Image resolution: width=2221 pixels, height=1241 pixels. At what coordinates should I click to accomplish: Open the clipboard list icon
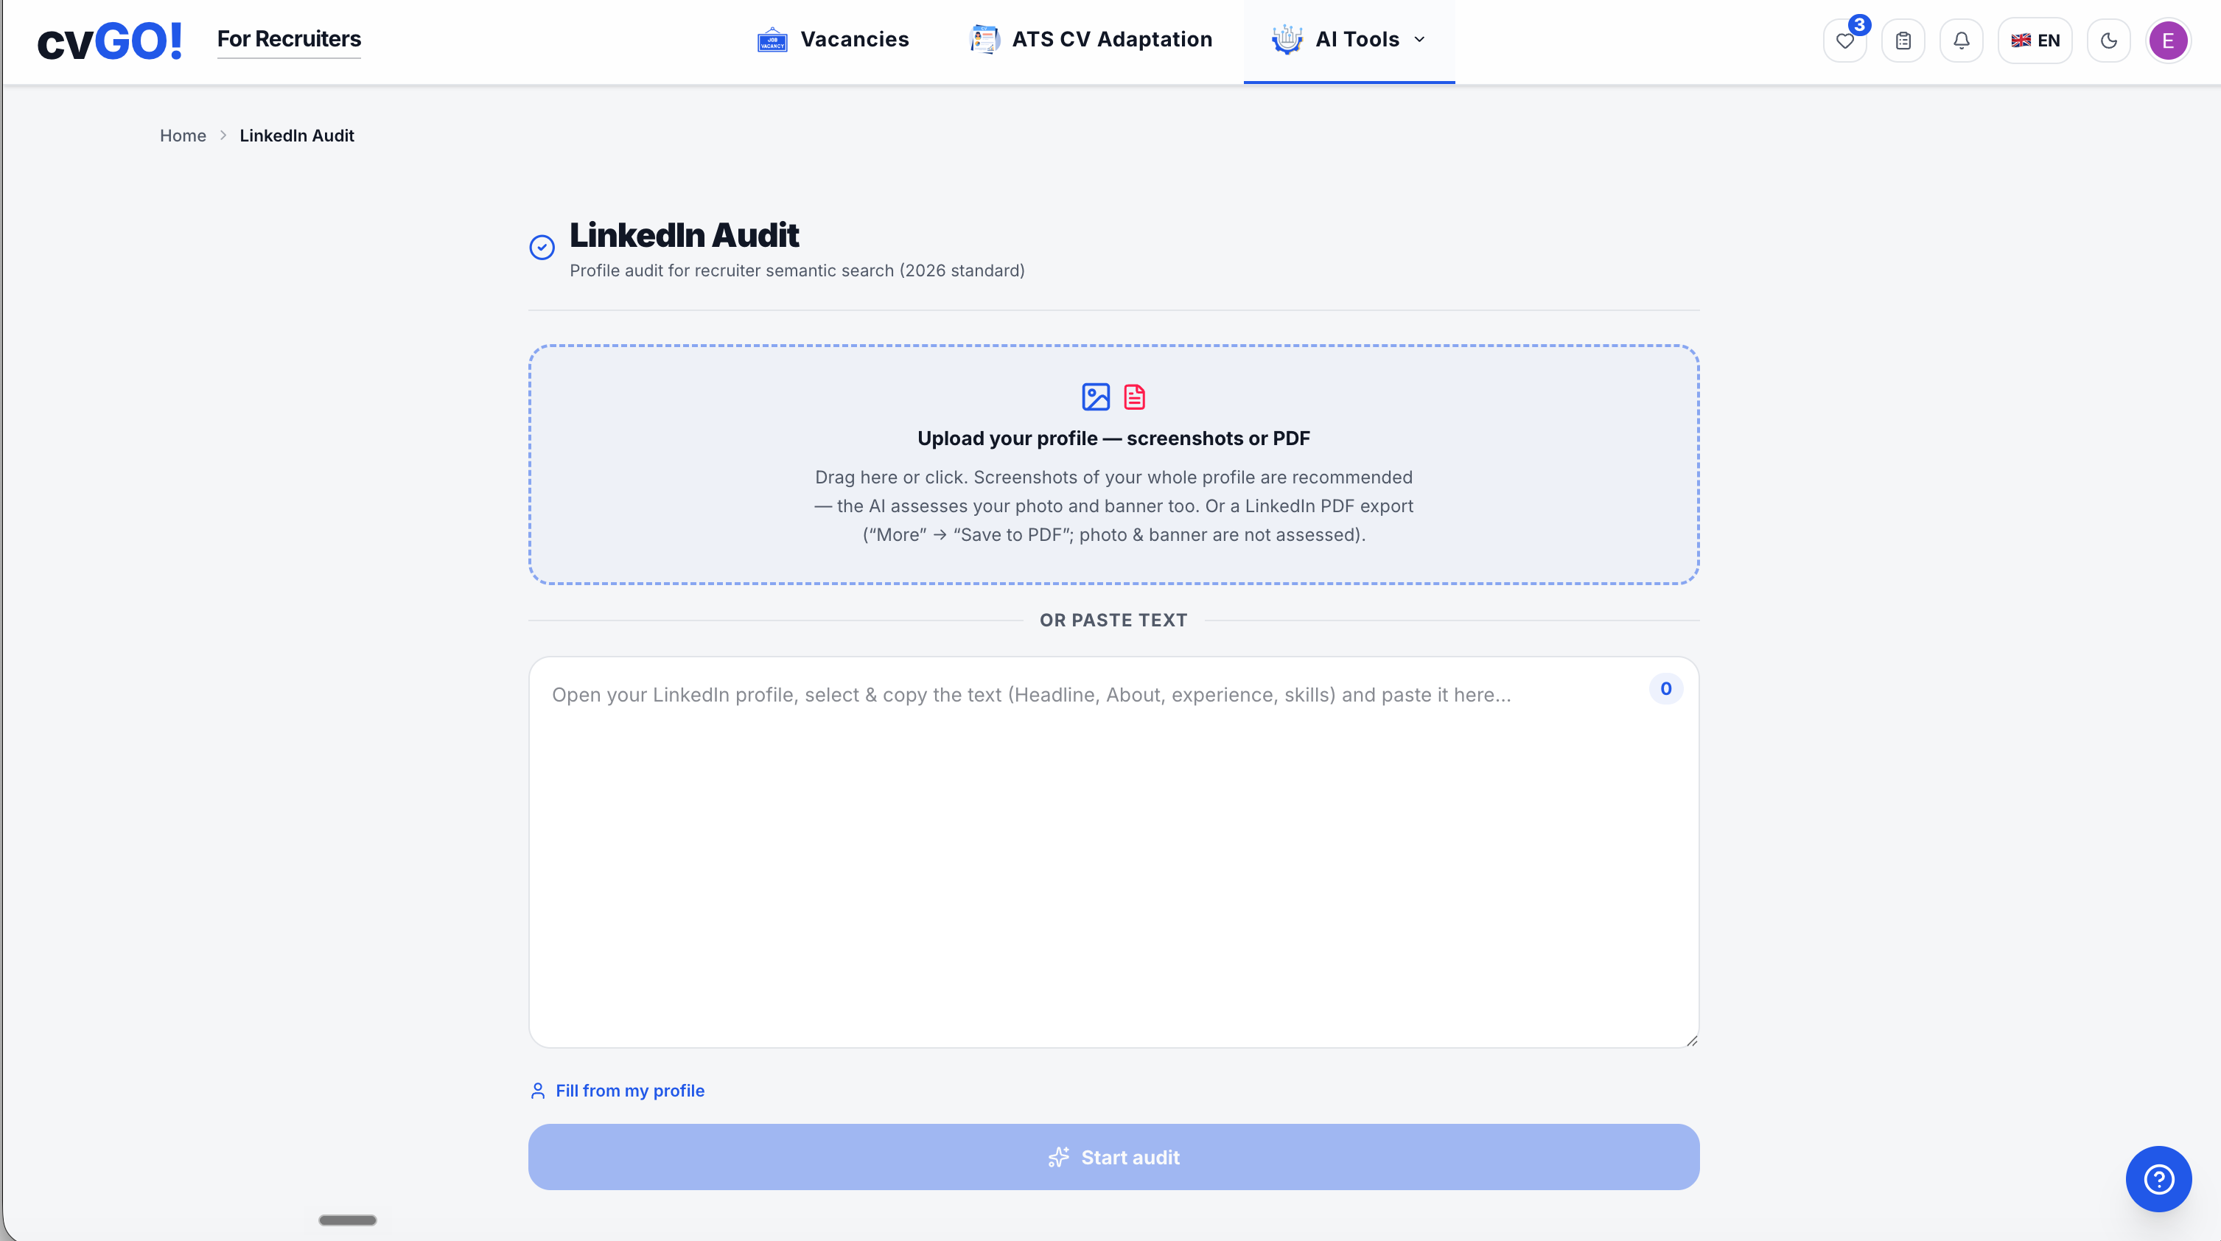(1903, 41)
